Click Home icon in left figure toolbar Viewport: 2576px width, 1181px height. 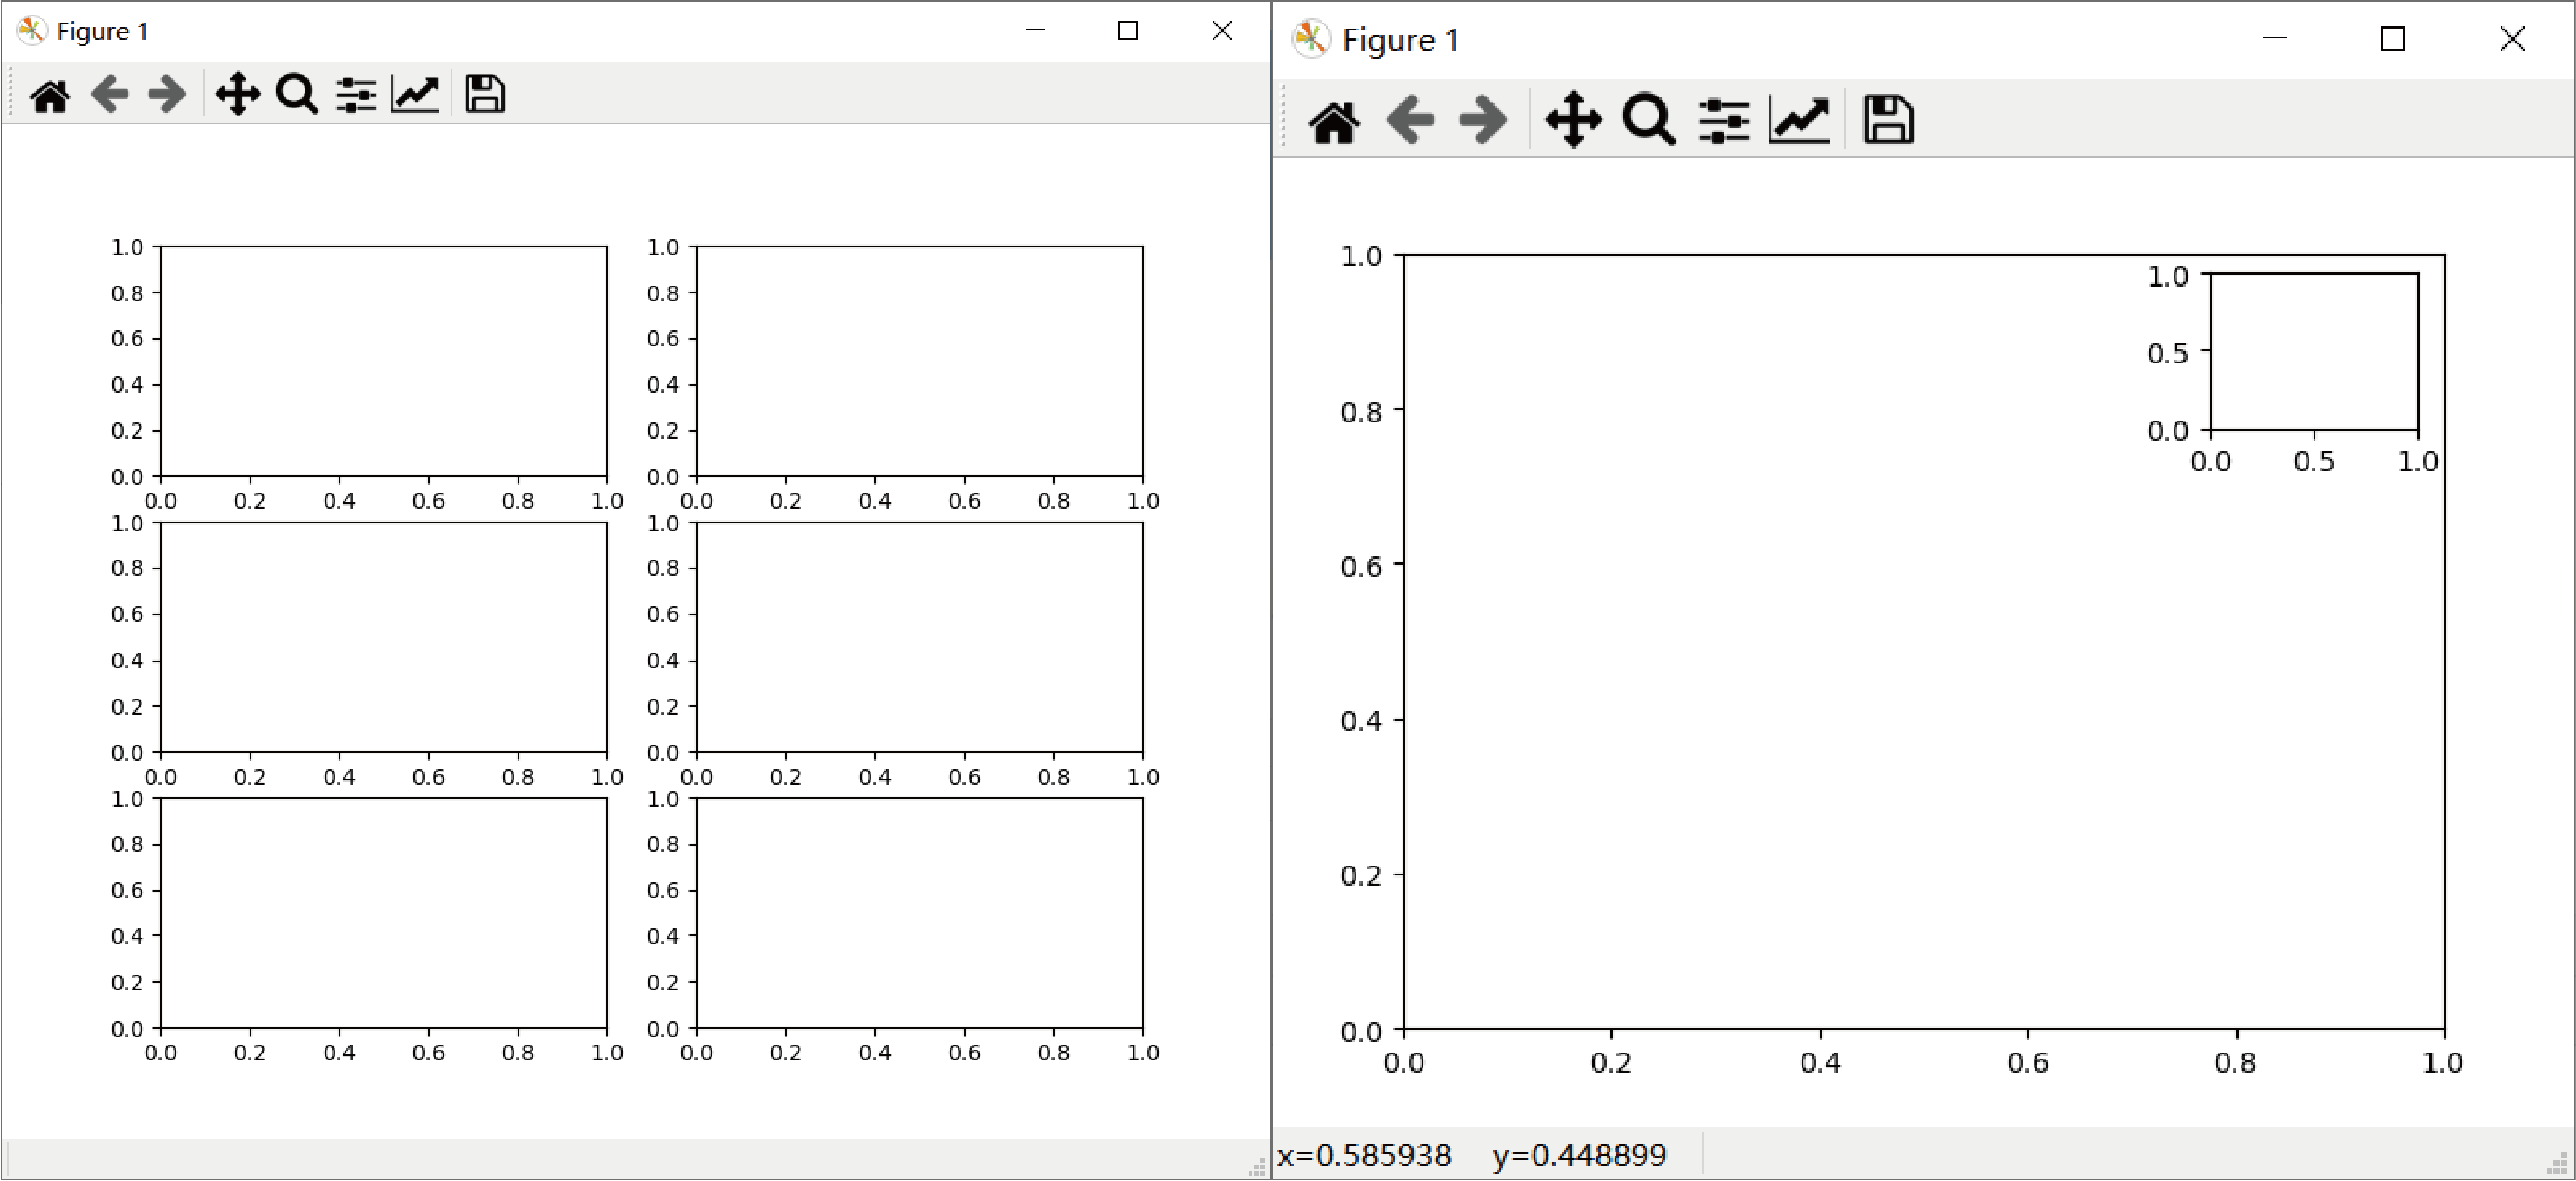click(x=50, y=95)
